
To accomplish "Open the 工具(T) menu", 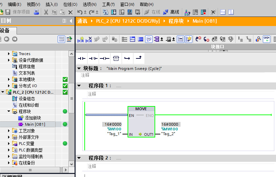I will (108, 4).
